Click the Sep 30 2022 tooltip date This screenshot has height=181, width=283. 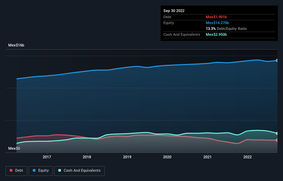tap(174, 11)
